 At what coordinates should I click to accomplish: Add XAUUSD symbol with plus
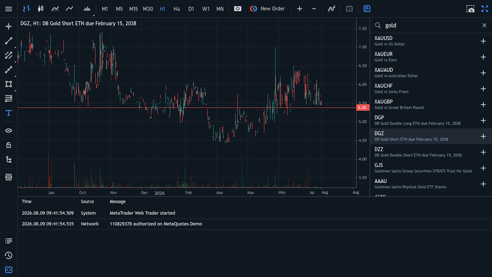click(x=483, y=41)
